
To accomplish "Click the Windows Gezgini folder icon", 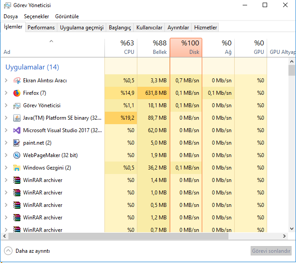I will point(17,168).
